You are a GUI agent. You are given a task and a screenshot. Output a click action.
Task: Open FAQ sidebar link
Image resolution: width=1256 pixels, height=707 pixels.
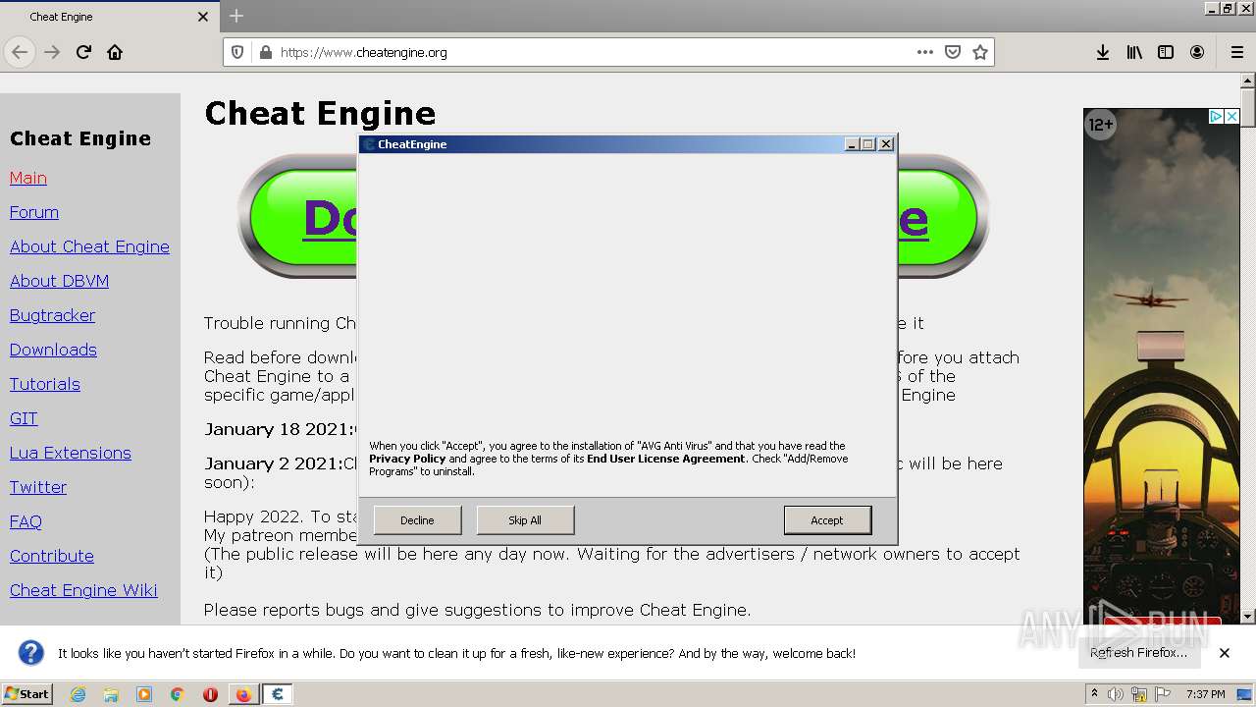(x=26, y=521)
